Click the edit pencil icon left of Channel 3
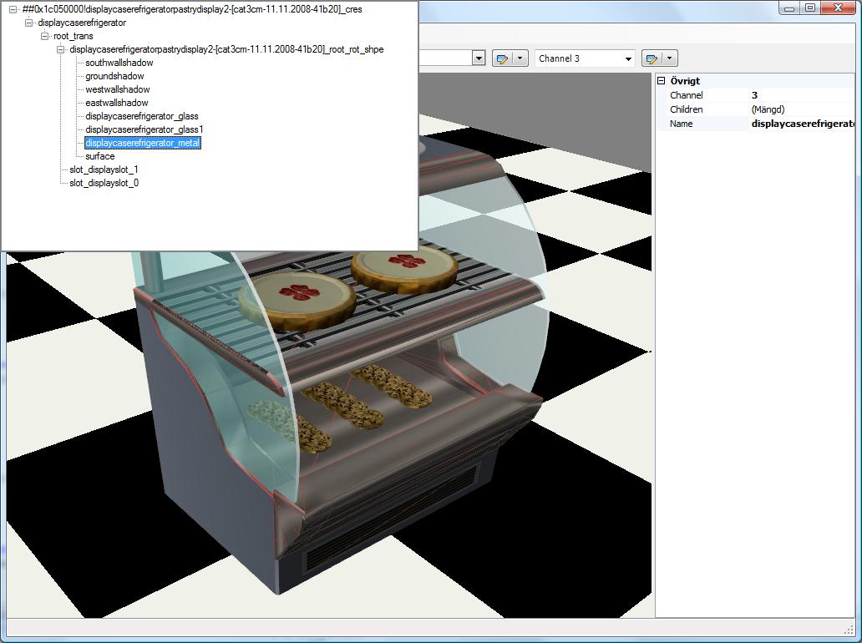This screenshot has height=643, width=862. 502,58
